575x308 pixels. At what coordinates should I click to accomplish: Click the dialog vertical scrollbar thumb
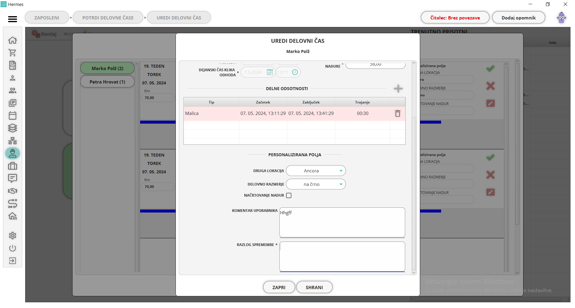[x=414, y=193]
